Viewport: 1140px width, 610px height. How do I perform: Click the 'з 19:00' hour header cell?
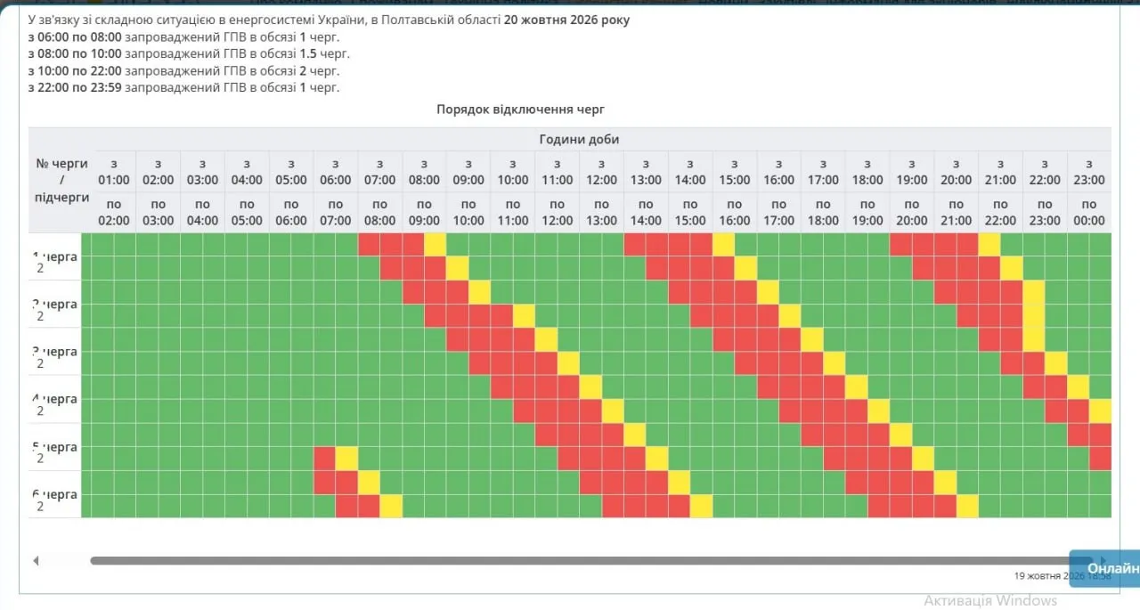point(912,172)
